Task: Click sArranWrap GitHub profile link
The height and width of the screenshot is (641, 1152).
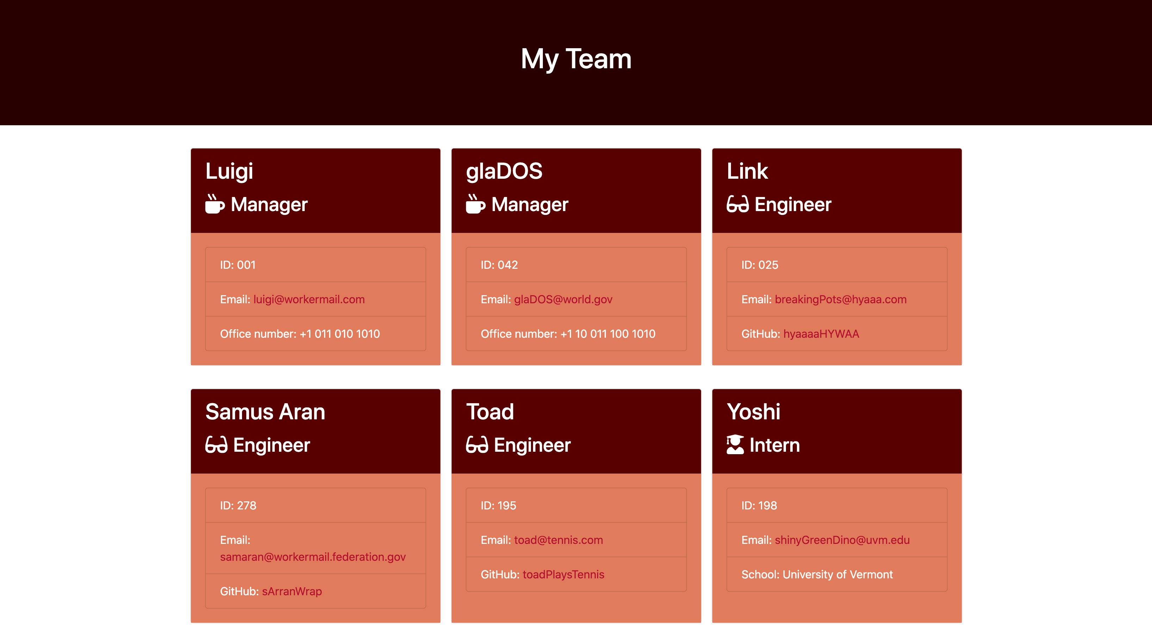Action: coord(292,590)
